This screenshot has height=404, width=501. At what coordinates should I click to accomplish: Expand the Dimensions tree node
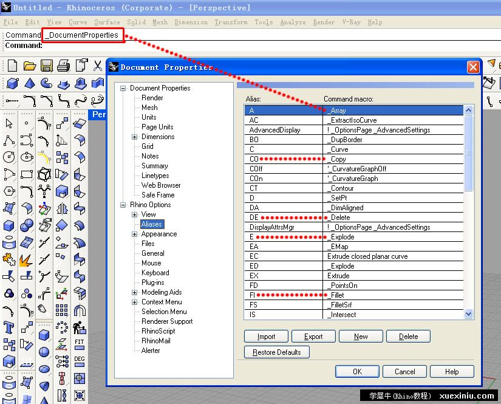(135, 137)
